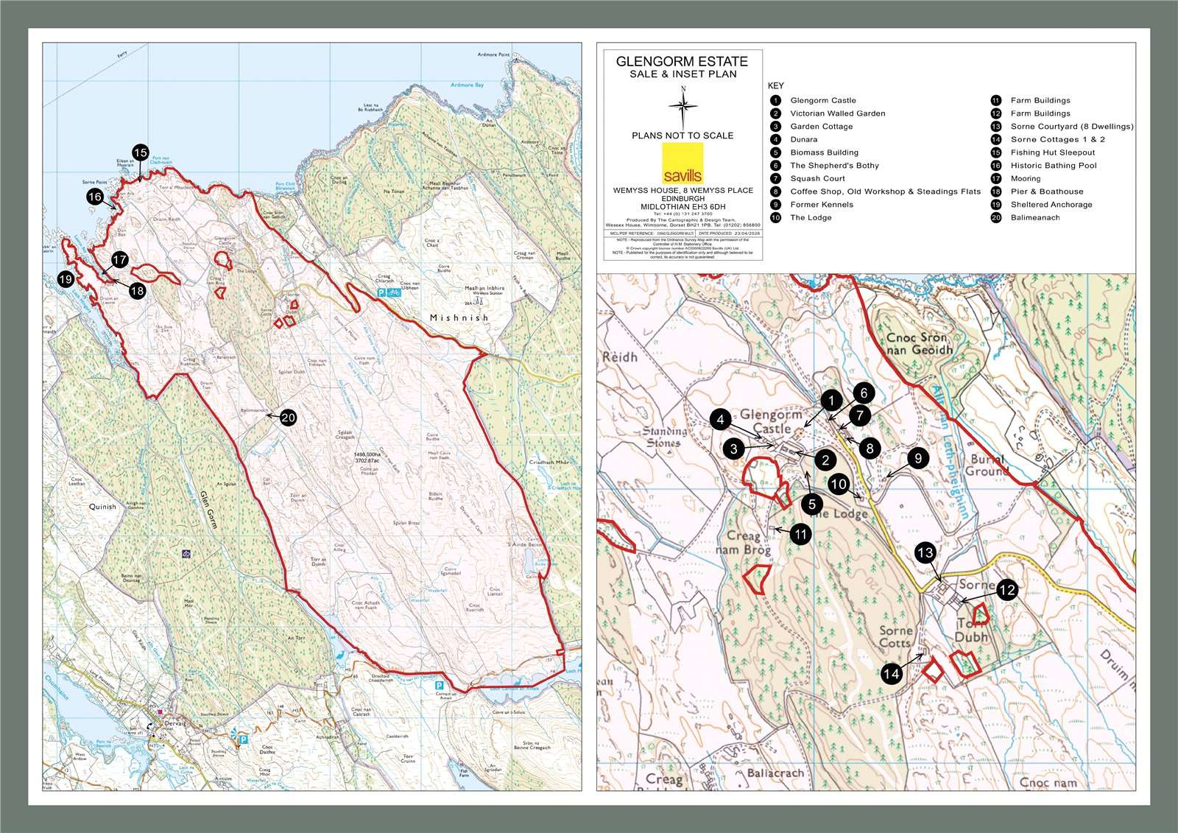Click marker 9 on the inset map

coord(918,459)
